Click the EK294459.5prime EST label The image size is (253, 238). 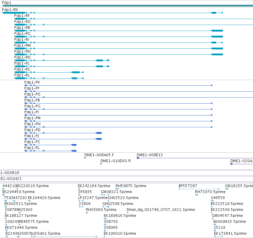pos(18,192)
